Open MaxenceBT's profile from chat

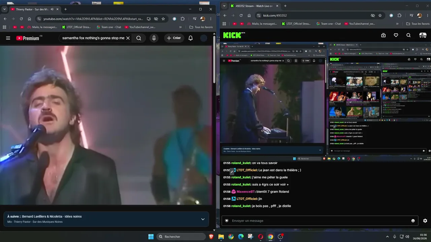pos(246,192)
